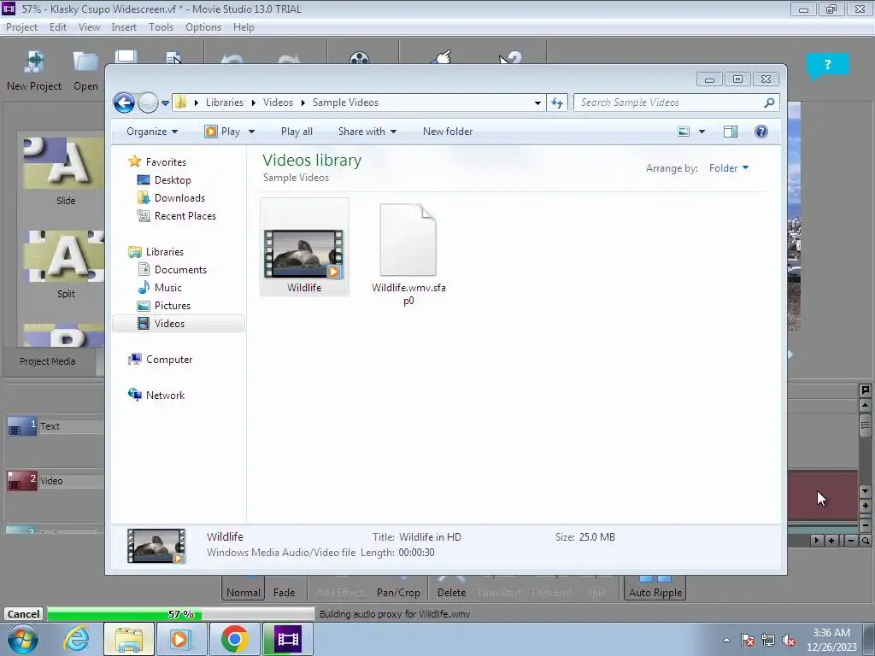
Task: Click the Split text preset thumbnail
Action: (x=63, y=256)
